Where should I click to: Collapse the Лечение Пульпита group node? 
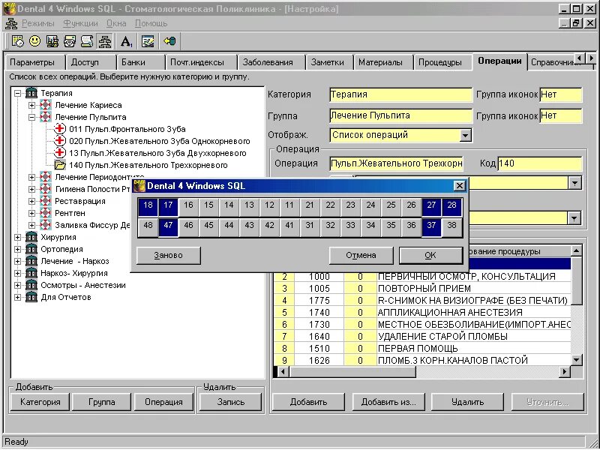31,117
